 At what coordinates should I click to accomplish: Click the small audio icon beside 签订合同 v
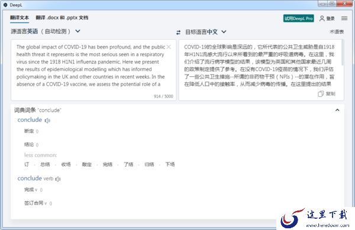tap(50, 203)
